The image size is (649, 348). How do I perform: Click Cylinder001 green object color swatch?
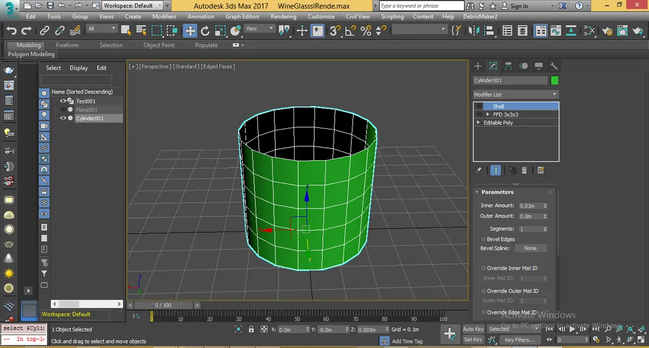coord(555,80)
